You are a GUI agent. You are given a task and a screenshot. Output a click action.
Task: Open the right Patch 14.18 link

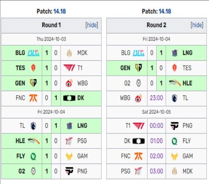point(165,11)
